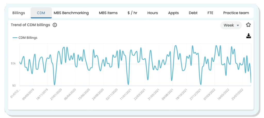264x118 pixels.
Task: Click the 27/01/2020 axis date
Action: pyautogui.click(x=56, y=94)
